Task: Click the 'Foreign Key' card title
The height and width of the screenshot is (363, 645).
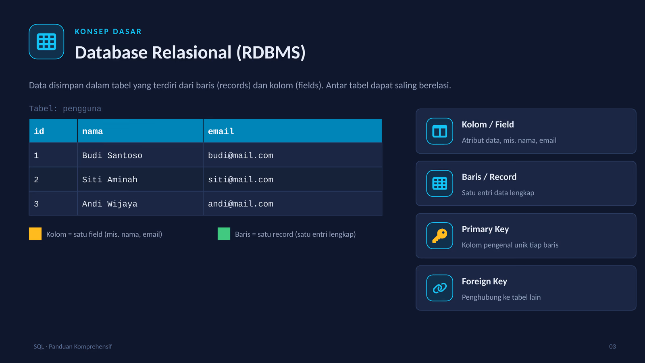Action: [x=485, y=282]
